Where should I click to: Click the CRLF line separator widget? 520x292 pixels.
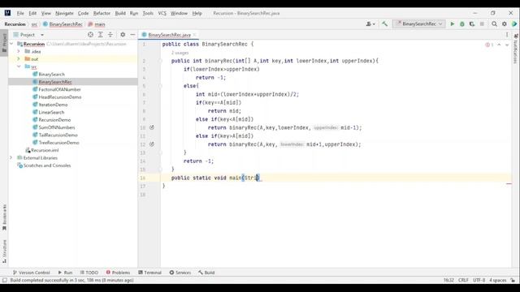[463, 280]
